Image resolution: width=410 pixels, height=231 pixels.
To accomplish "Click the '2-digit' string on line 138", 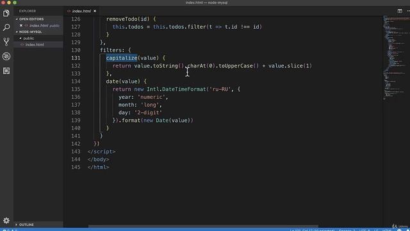I will click(148, 113).
